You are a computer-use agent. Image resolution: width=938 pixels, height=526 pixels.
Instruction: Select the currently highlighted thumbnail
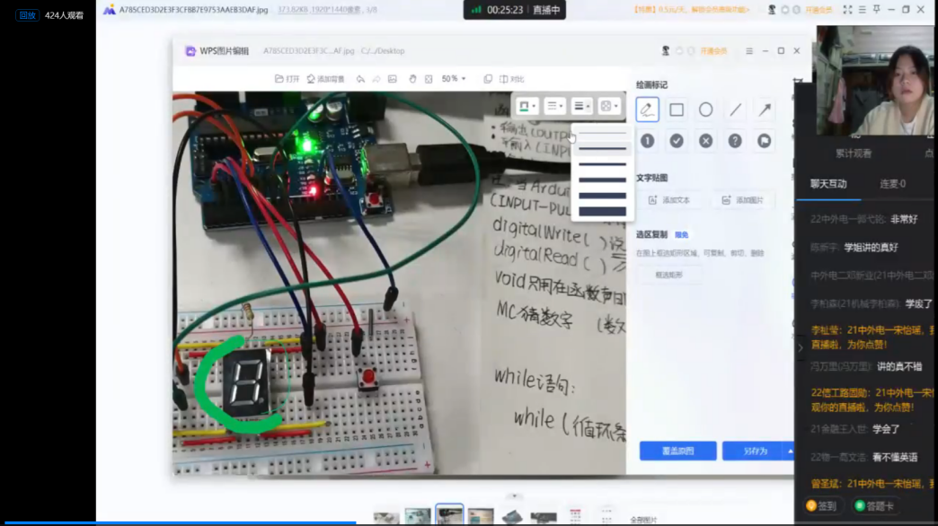(x=449, y=515)
